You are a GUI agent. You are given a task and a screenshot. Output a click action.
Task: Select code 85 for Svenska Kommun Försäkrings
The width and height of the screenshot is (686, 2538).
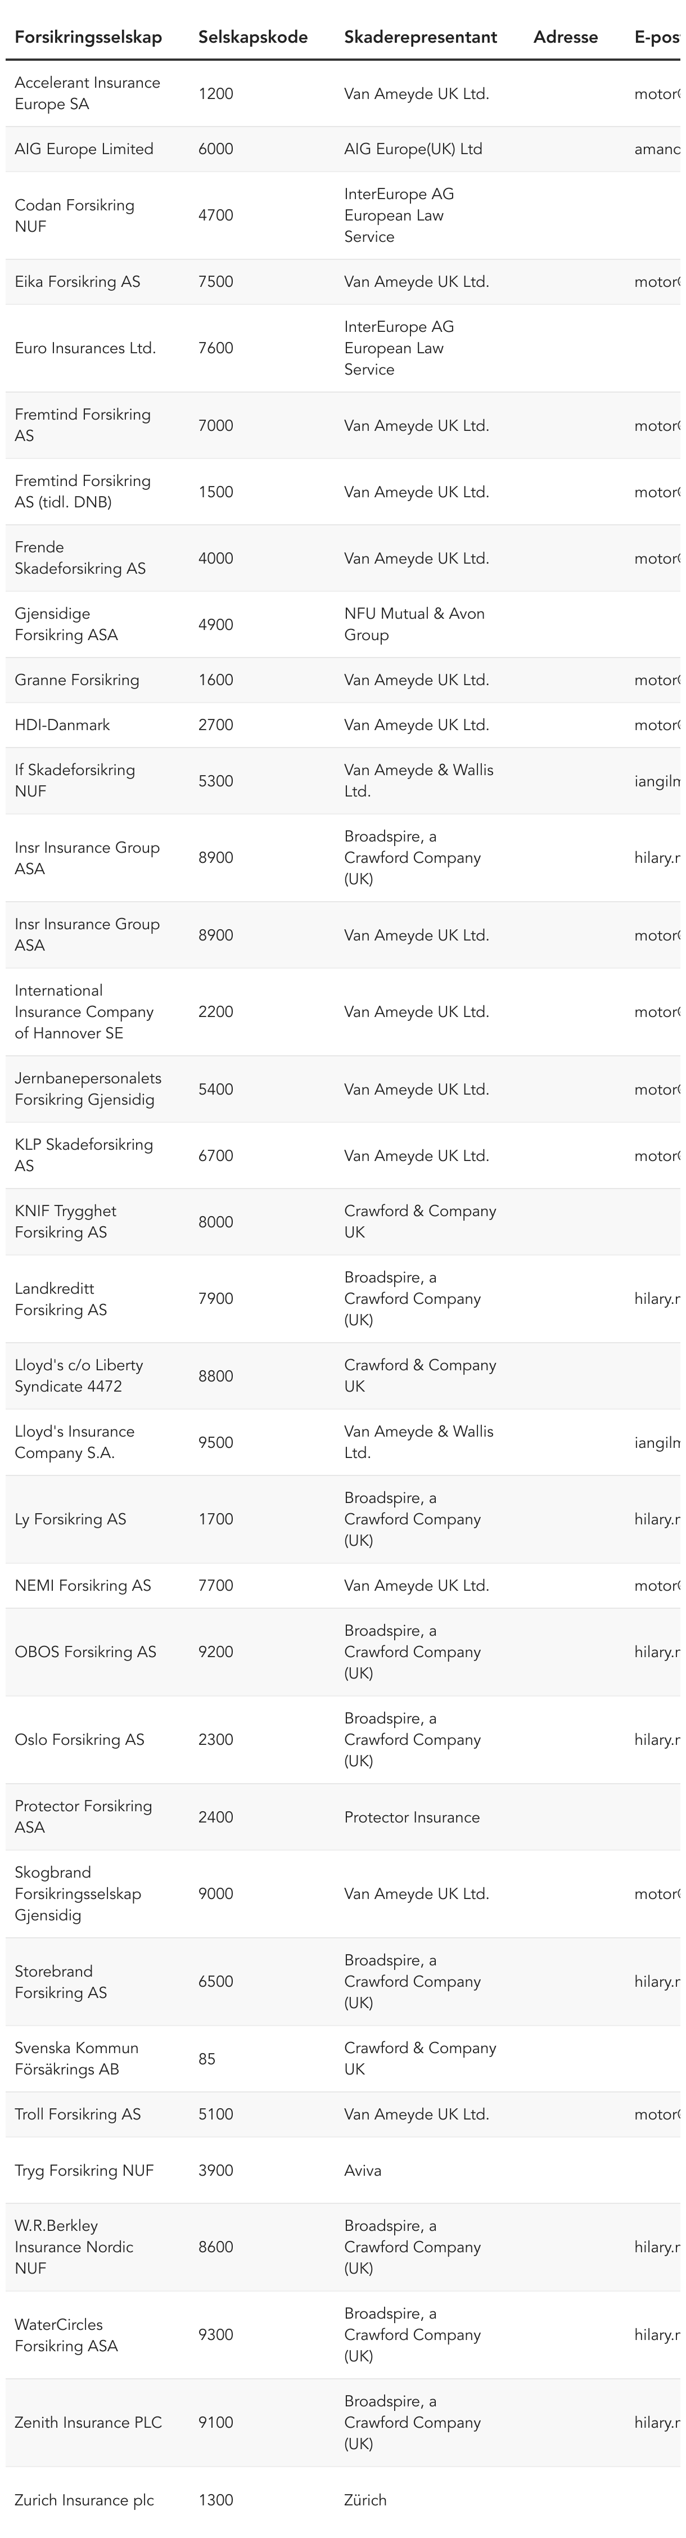(x=207, y=2059)
